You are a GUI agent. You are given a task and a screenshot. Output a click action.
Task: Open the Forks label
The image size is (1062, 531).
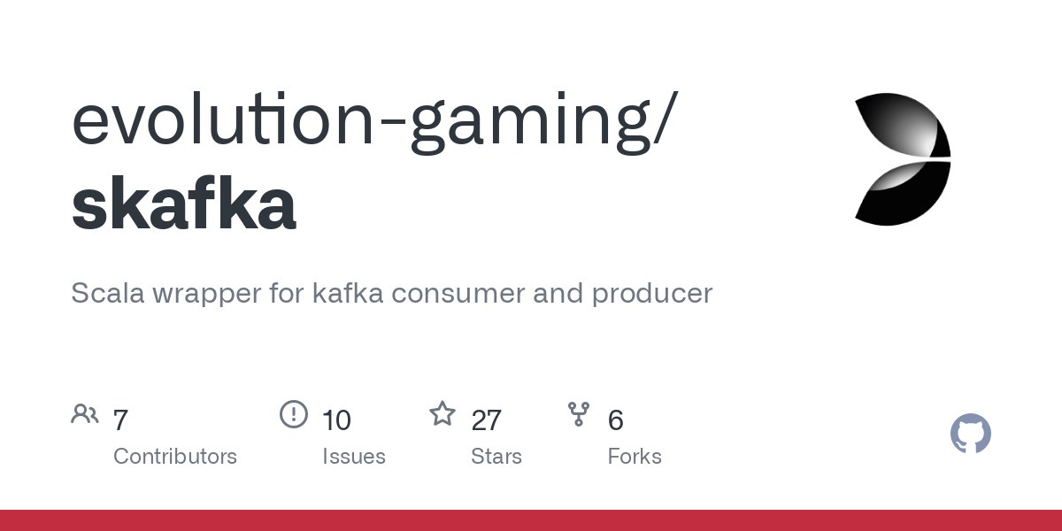[x=635, y=457]
